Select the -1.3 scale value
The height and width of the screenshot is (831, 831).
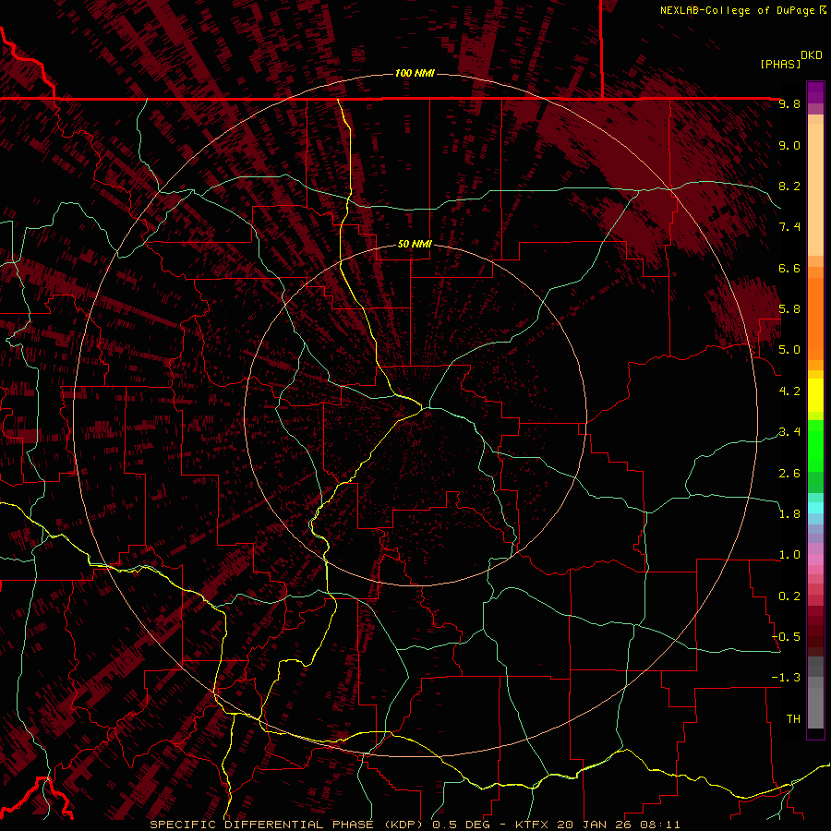pyautogui.click(x=786, y=678)
